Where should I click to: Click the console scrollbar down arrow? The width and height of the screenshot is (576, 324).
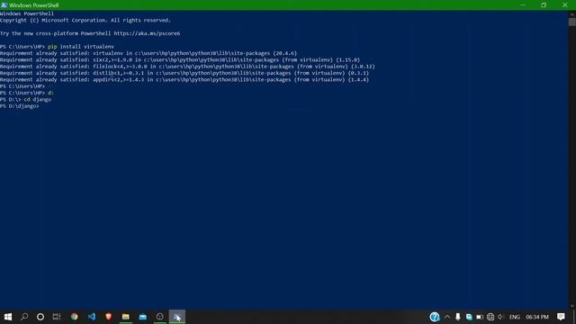572,306
